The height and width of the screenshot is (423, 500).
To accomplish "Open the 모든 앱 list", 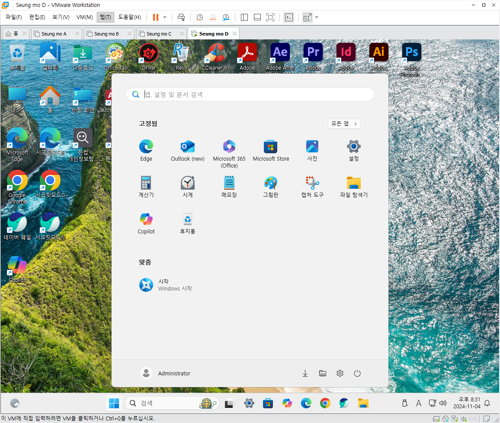I will [344, 124].
